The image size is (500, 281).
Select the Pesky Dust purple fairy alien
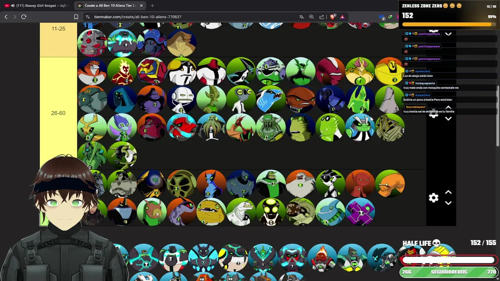coord(122,127)
